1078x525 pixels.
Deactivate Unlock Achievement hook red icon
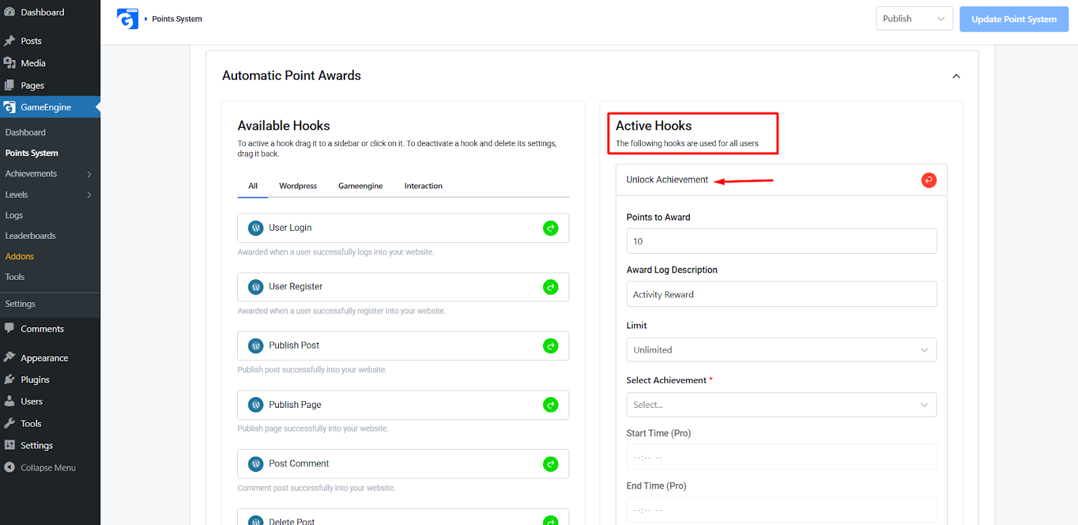(x=929, y=180)
